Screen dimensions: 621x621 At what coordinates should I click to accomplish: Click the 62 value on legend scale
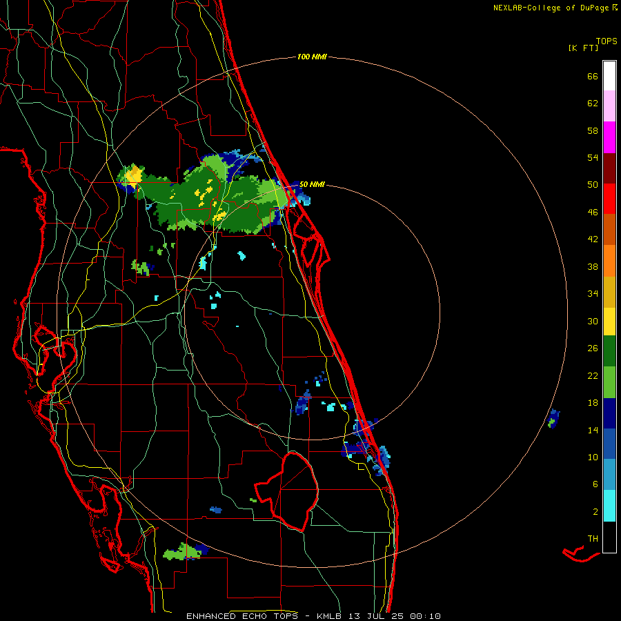click(x=593, y=103)
